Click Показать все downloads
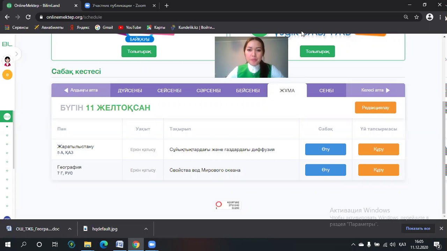Viewport: 447px width, 251px height. [418, 229]
